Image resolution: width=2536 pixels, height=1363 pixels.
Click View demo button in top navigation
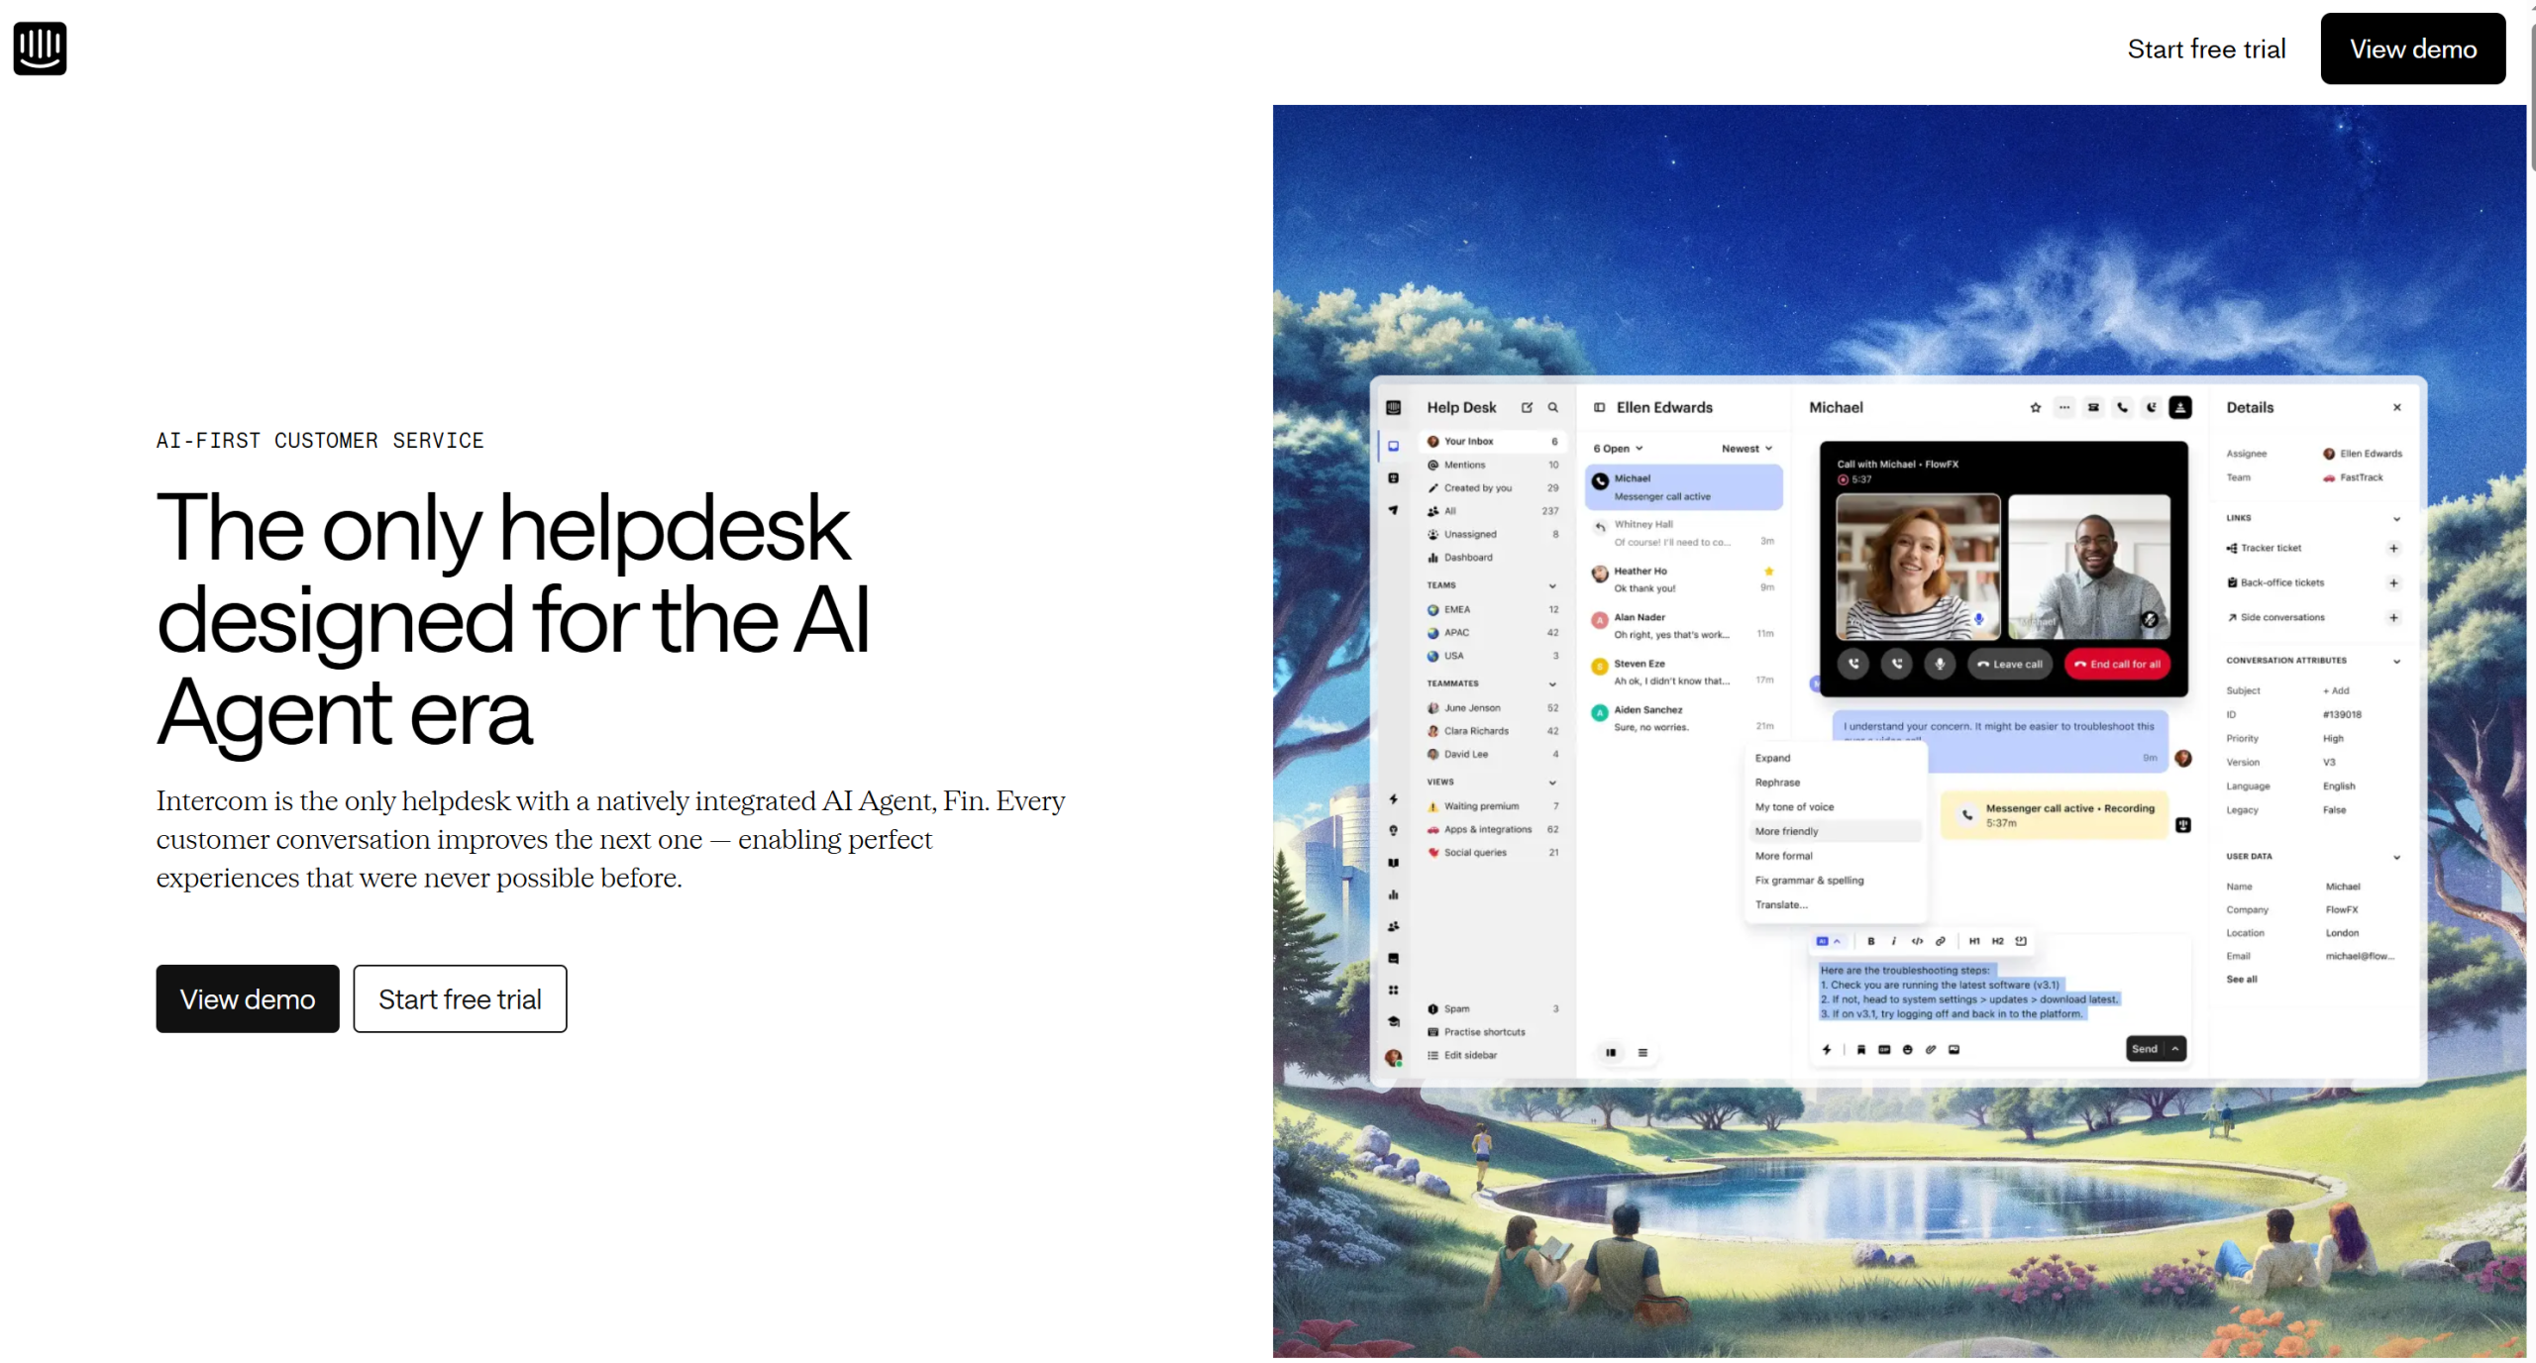2412,49
